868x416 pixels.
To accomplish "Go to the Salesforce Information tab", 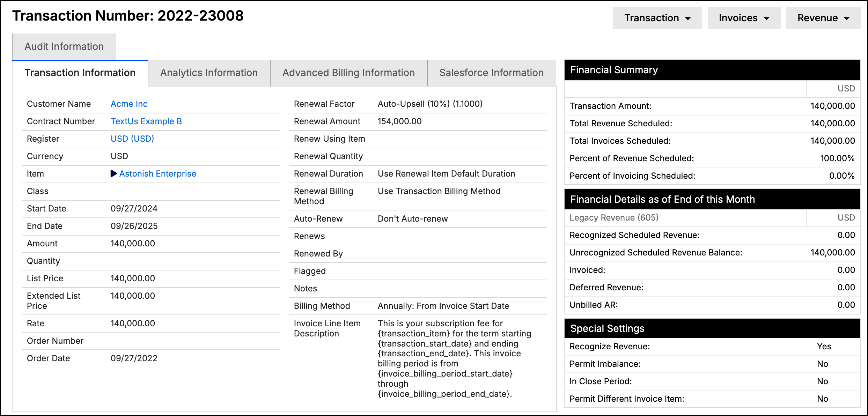I will (491, 73).
